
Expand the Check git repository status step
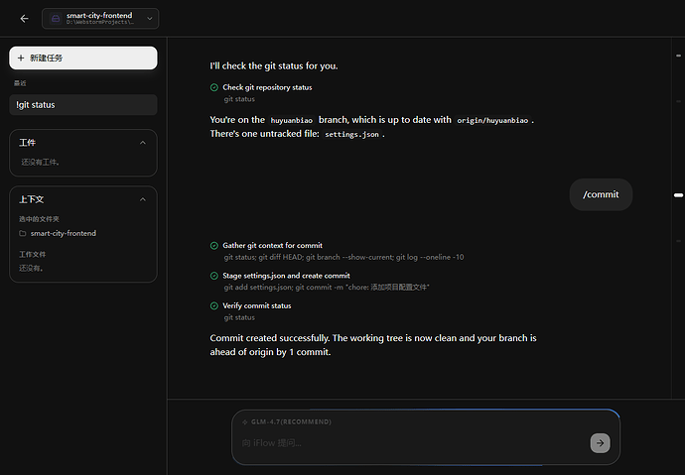coord(267,87)
